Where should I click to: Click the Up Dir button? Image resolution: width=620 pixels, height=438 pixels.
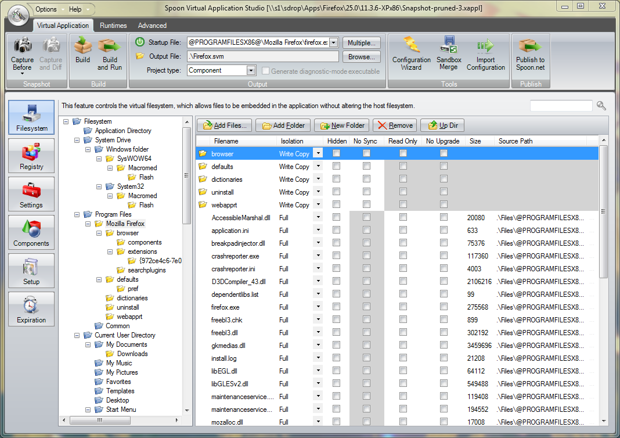442,125
